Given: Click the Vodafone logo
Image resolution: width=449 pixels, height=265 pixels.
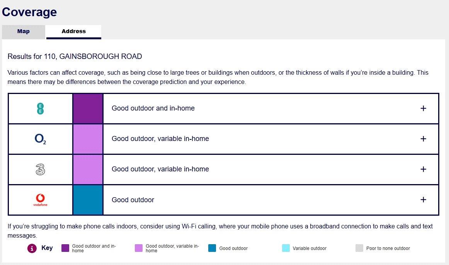Looking at the screenshot, I should click(40, 200).
